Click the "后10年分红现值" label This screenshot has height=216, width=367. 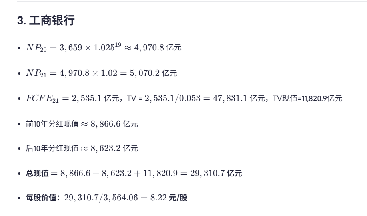pos(52,149)
